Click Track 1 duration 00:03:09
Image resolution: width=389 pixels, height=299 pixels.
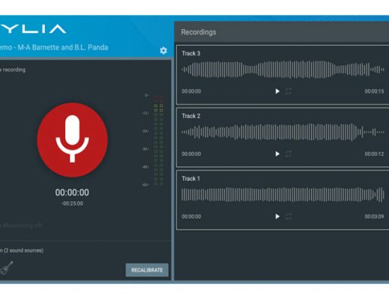[374, 216]
